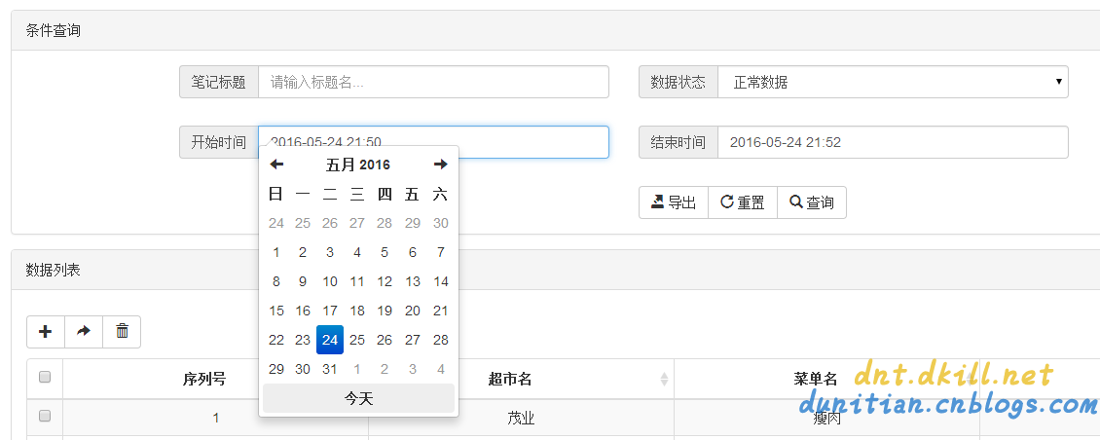Image resolution: width=1100 pixels, height=440 pixels.
Task: Open the 数据状态 dropdown
Action: tap(893, 82)
